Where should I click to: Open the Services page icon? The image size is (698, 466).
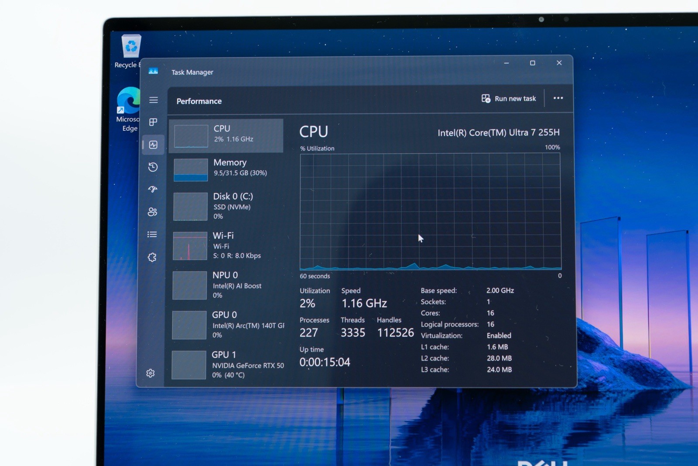click(x=152, y=257)
